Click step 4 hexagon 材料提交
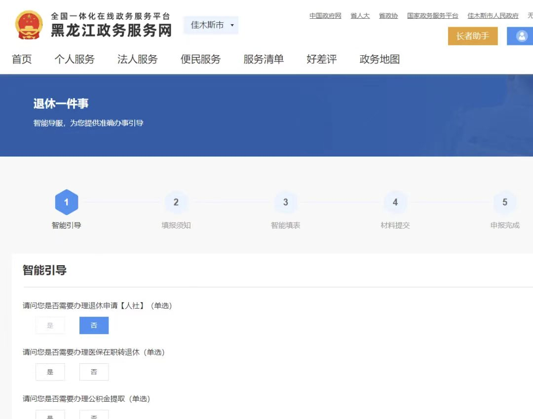533x419 pixels. 395,202
